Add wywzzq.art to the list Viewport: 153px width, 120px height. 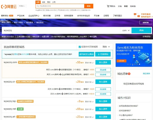(x=103, y=117)
